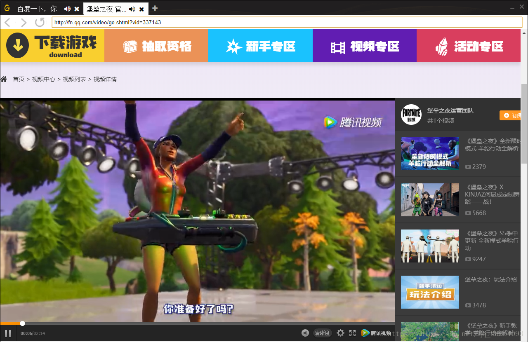Mute video with the player volume icon
528x342 pixels.
click(305, 333)
